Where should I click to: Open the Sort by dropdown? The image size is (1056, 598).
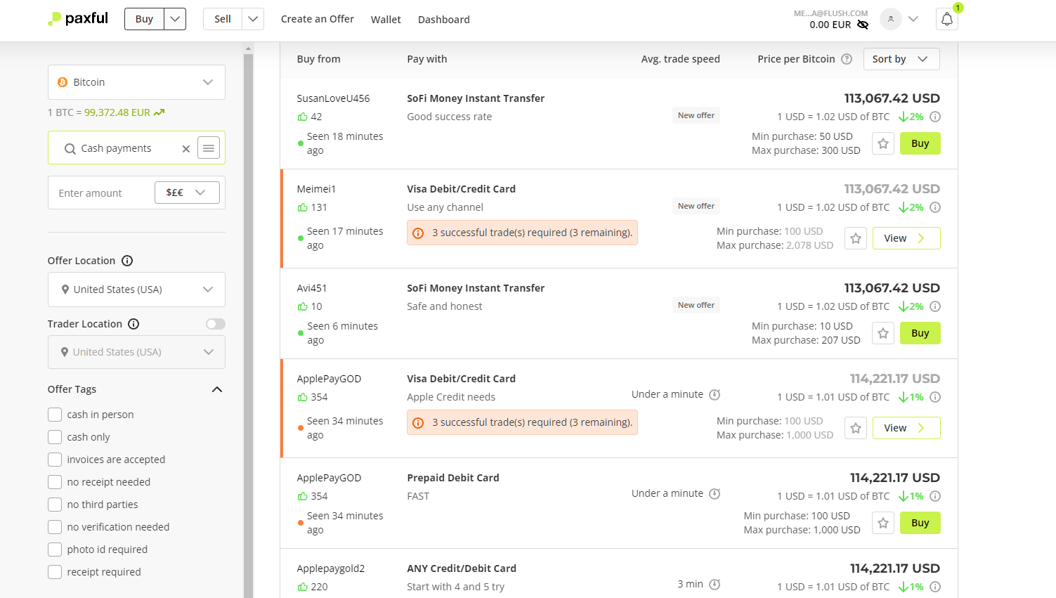(901, 59)
